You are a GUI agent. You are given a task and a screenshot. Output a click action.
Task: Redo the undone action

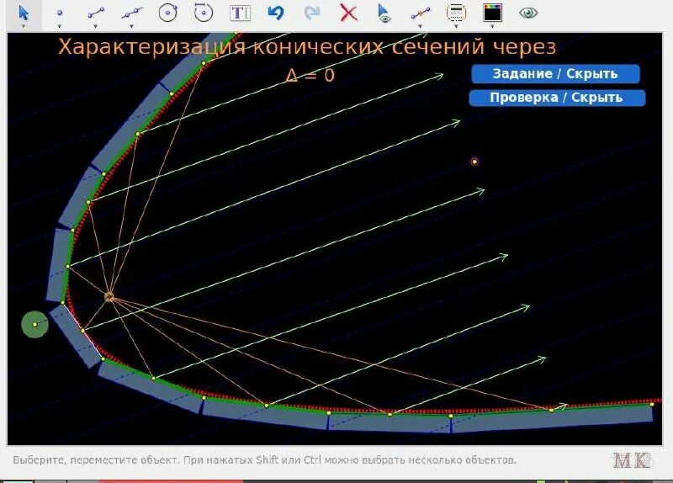311,13
